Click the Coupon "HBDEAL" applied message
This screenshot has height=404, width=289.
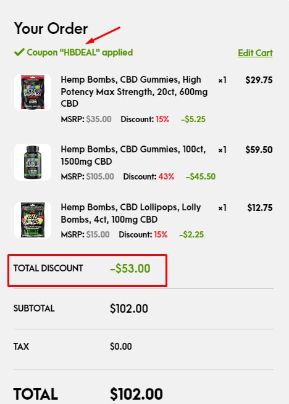coord(80,52)
